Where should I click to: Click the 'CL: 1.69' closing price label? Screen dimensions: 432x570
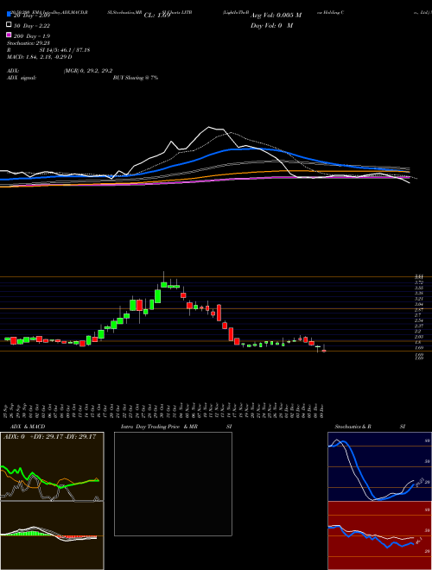[x=157, y=16]
